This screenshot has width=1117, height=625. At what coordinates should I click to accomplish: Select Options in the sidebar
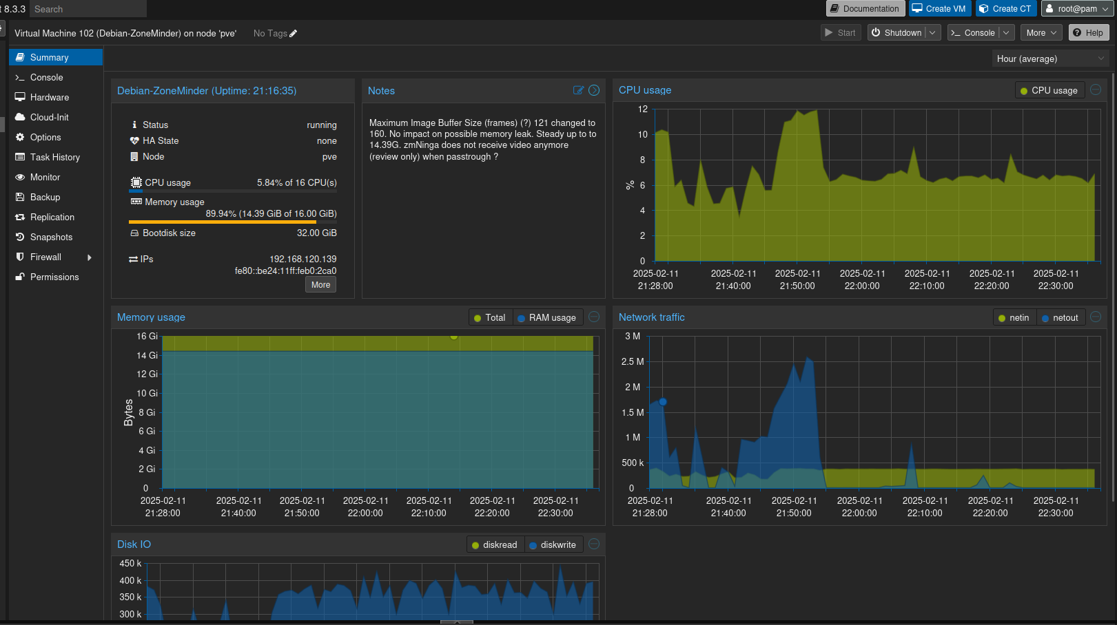tap(56, 137)
